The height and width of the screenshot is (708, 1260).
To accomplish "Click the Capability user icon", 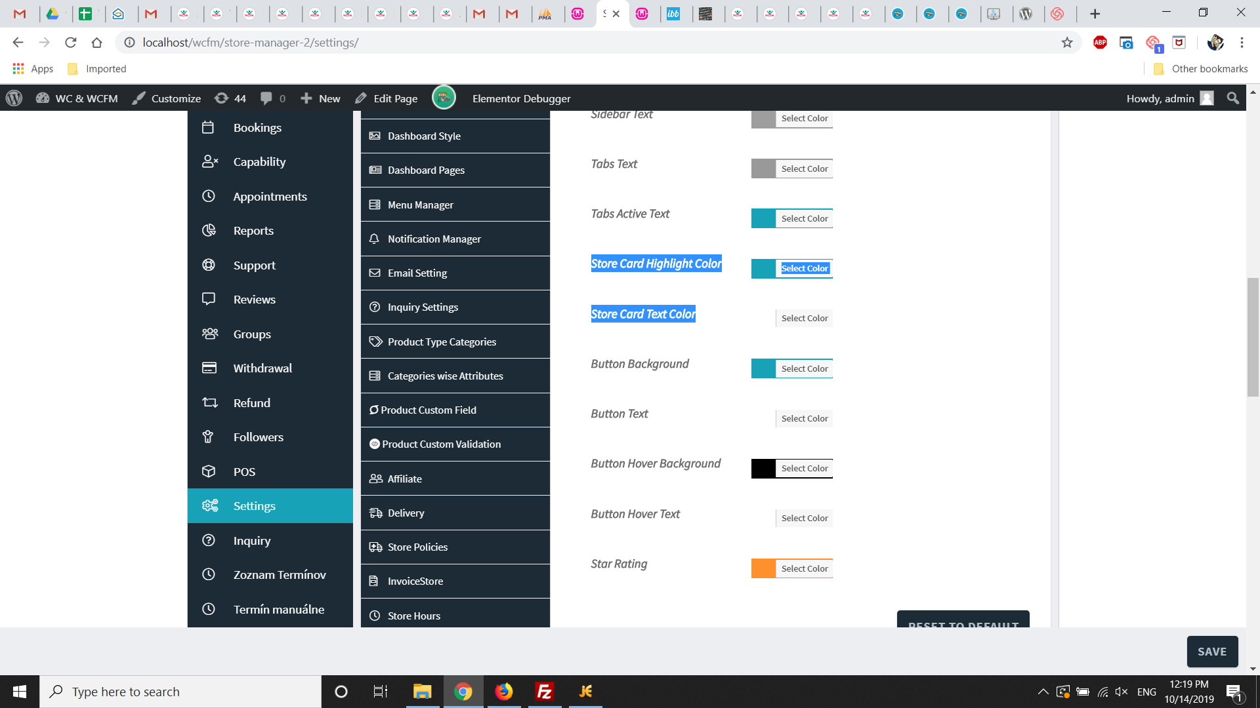I will click(210, 161).
